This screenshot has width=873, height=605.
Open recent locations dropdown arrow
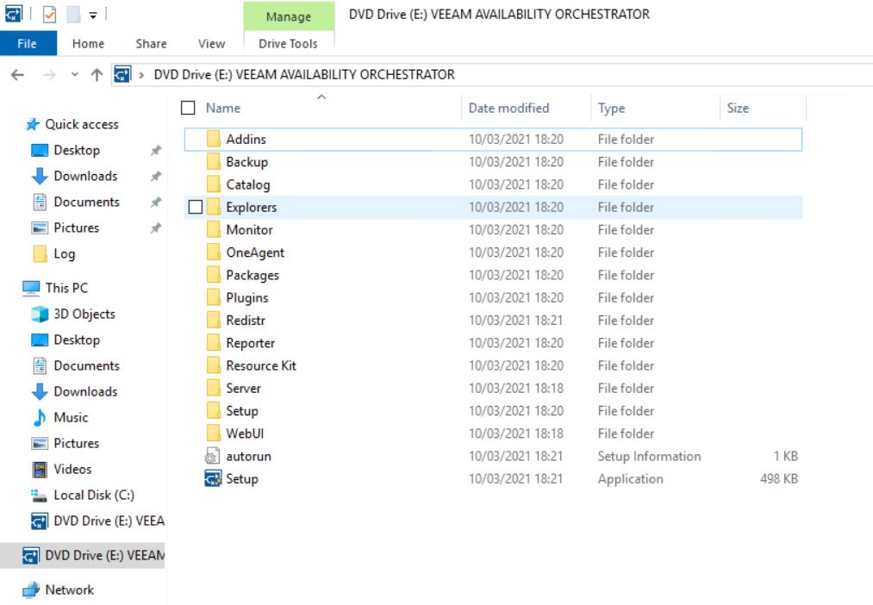75,75
